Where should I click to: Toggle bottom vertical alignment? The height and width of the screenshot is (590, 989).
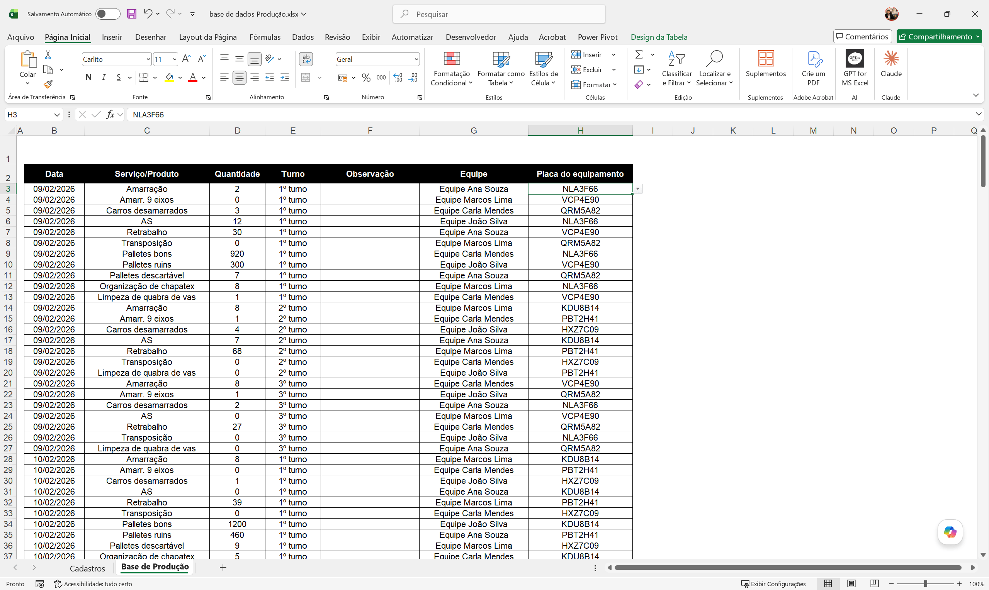click(x=255, y=59)
